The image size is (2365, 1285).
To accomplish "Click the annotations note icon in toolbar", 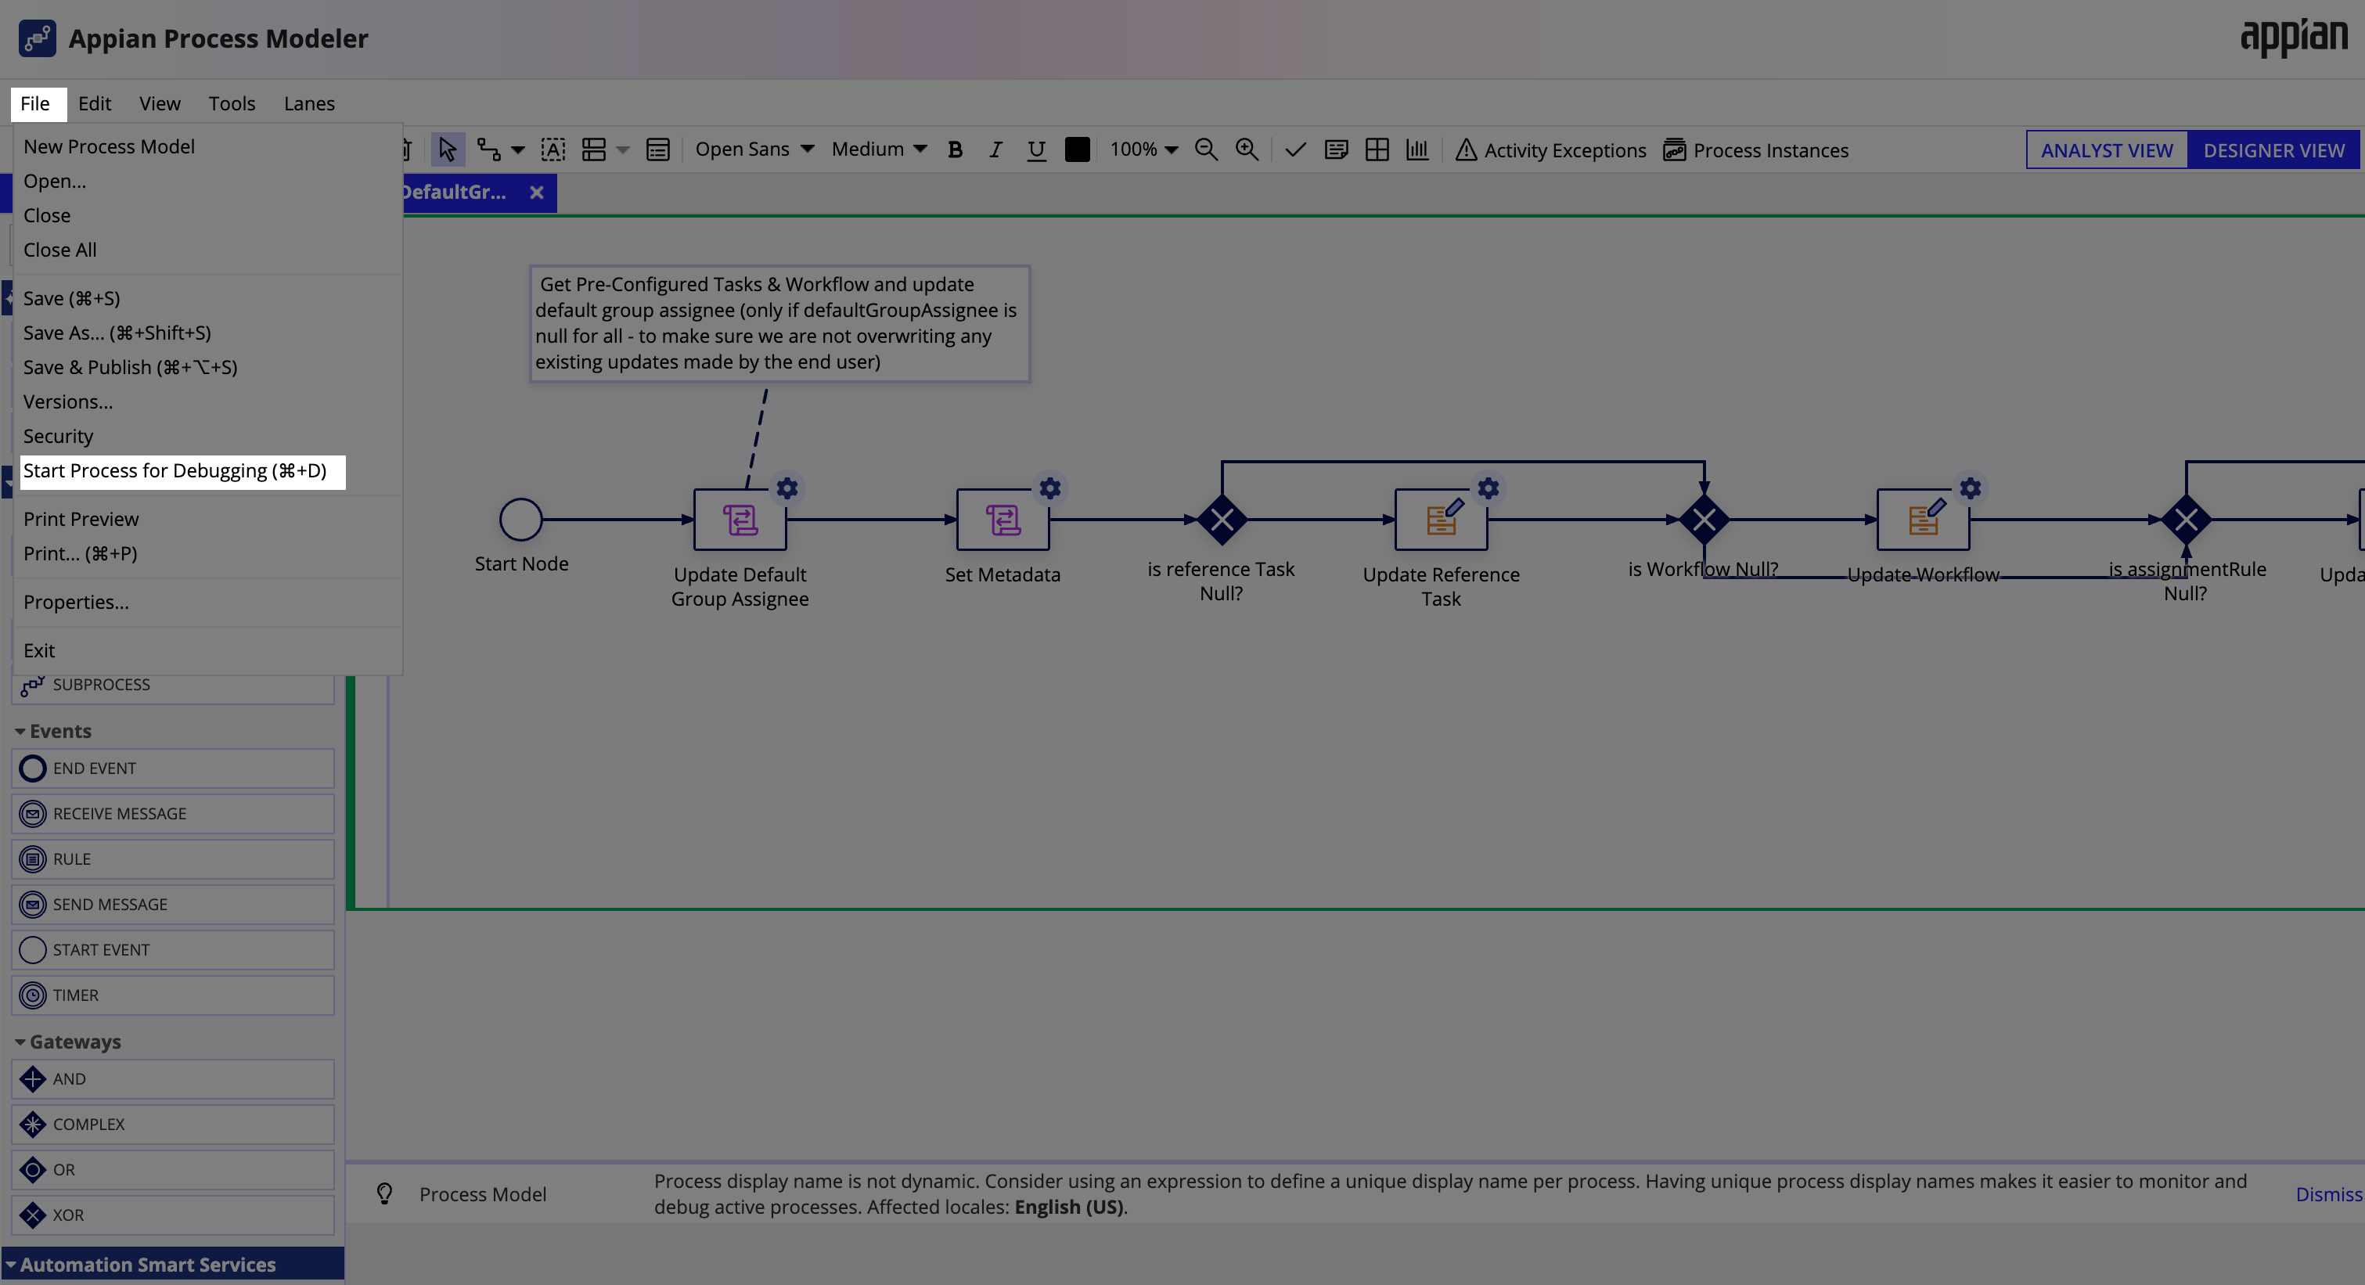I will [1337, 149].
